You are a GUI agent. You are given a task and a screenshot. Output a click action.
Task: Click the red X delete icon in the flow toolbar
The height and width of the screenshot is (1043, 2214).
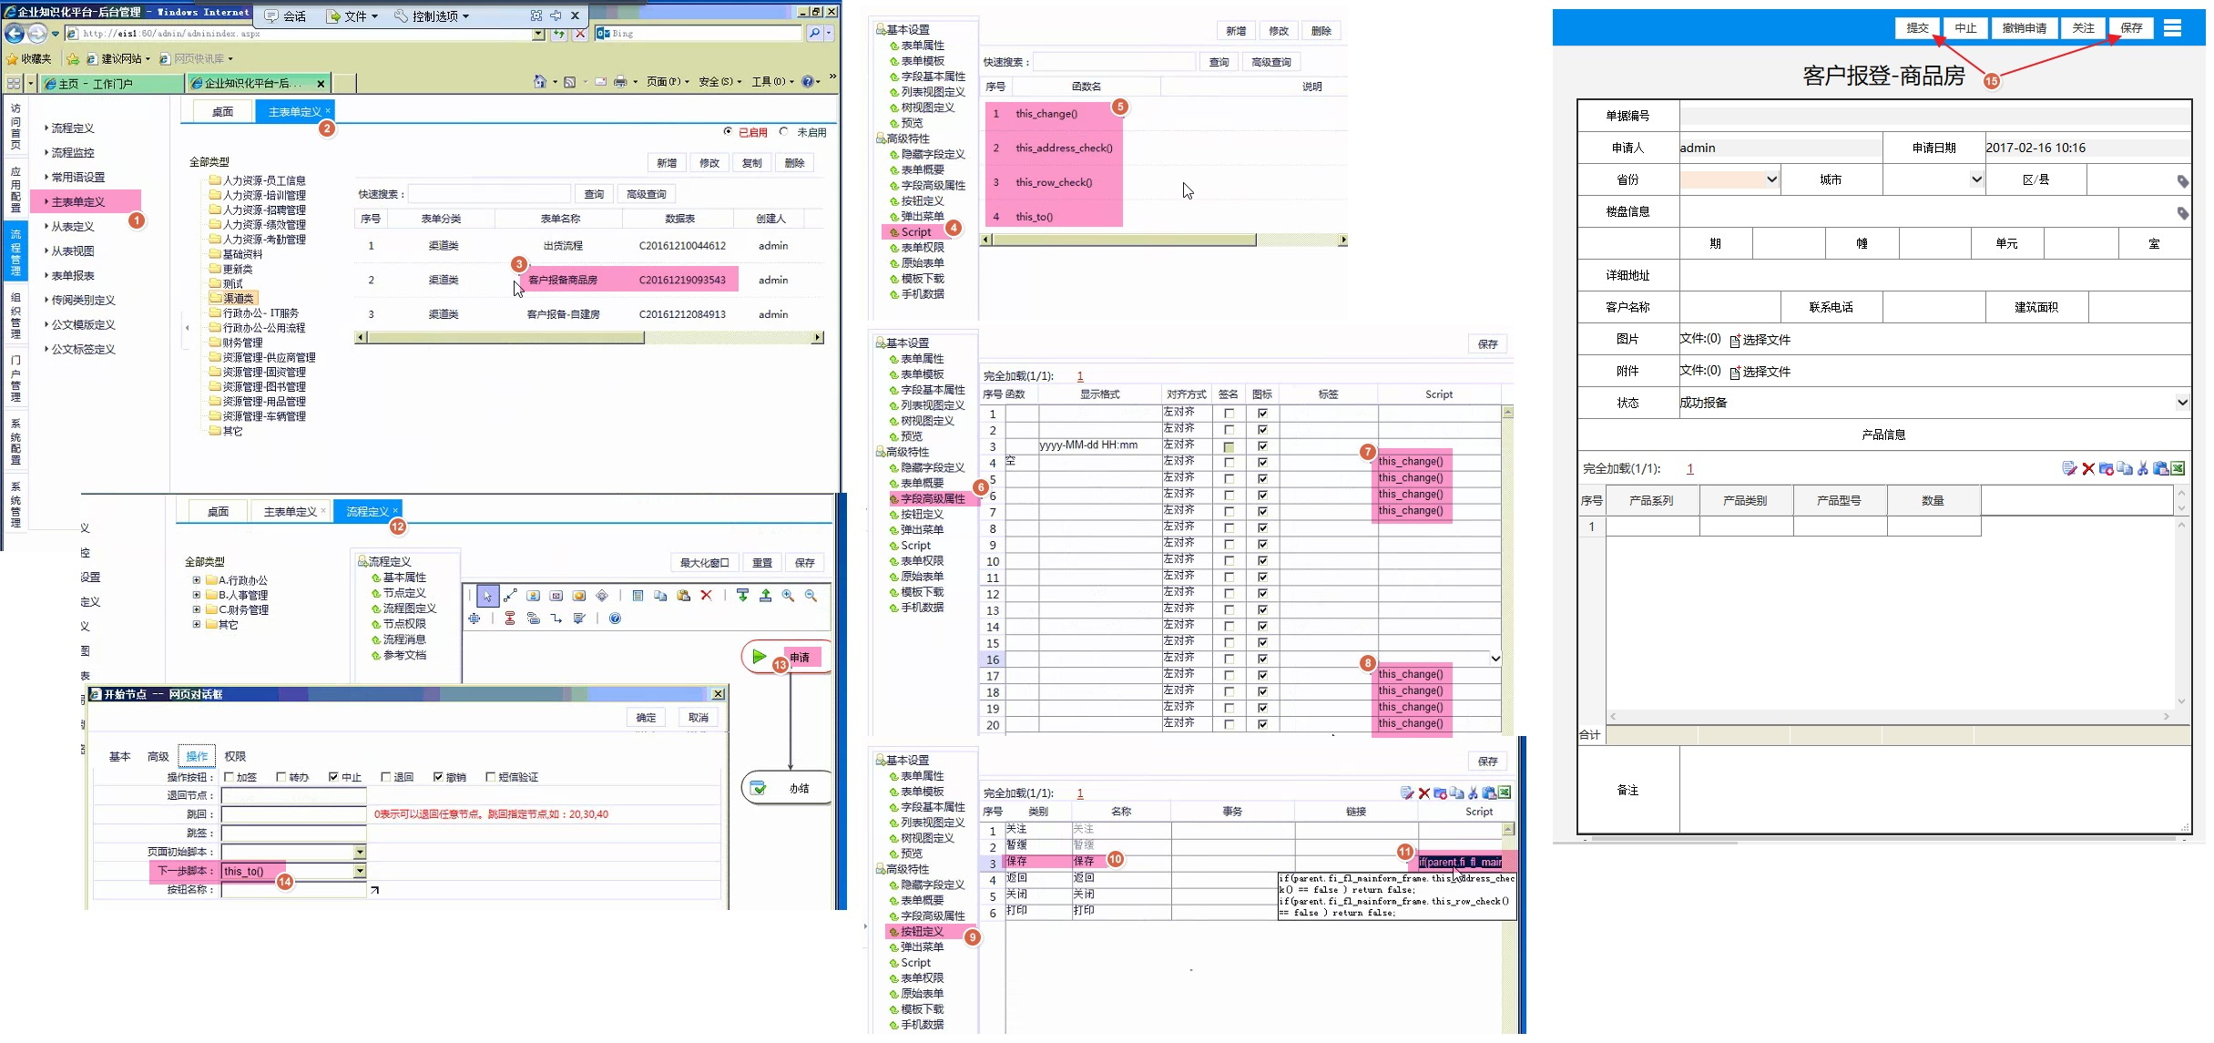point(706,596)
